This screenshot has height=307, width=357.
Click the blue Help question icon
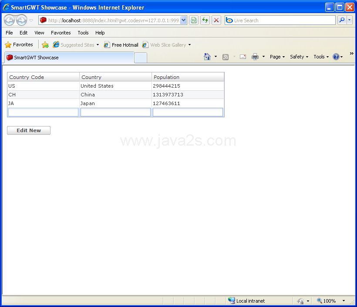(x=336, y=57)
